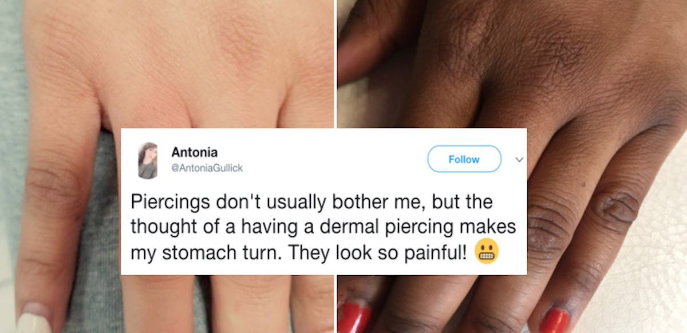Click the grimacing face emoji

[x=487, y=252]
